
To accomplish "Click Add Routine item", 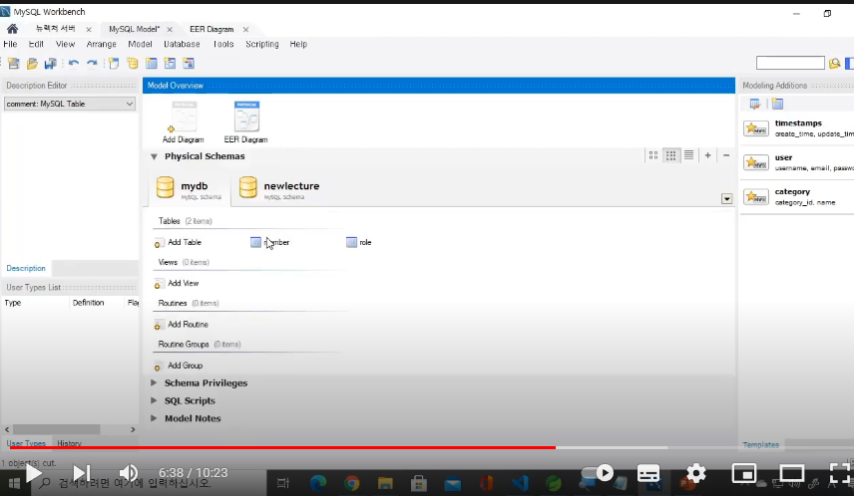I will click(x=182, y=325).
